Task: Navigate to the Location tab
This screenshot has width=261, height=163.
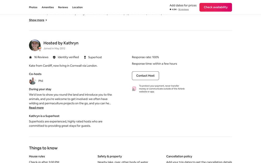Action: click(x=77, y=7)
